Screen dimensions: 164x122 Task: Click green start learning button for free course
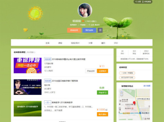(102, 92)
